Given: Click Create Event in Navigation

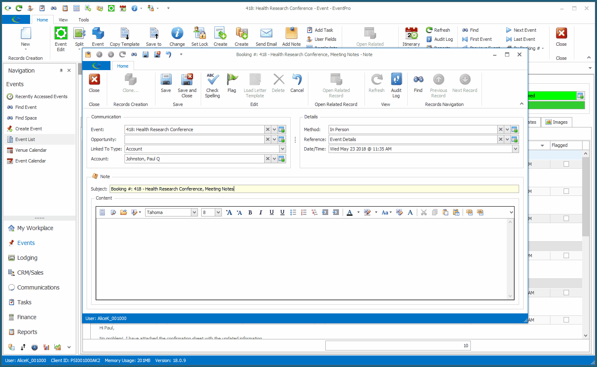Looking at the screenshot, I should click(x=28, y=129).
